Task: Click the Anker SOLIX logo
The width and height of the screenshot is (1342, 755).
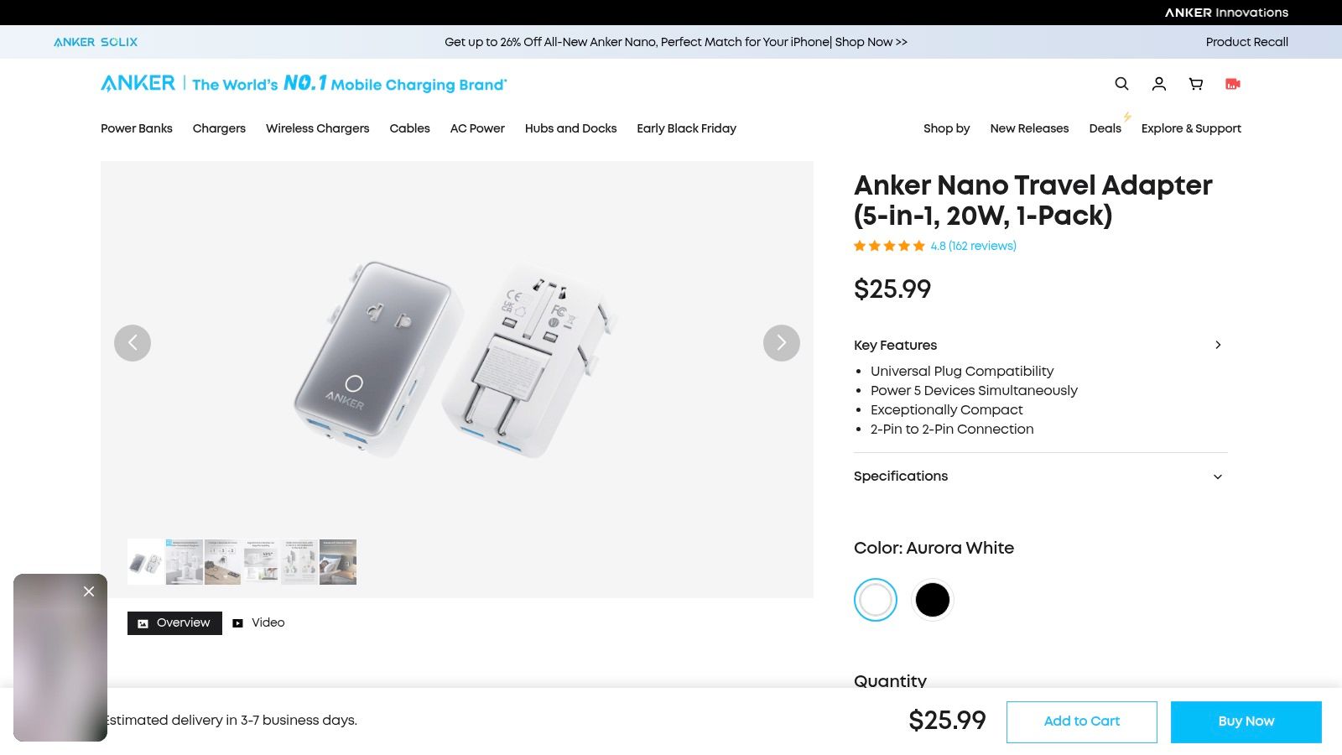Action: (96, 42)
